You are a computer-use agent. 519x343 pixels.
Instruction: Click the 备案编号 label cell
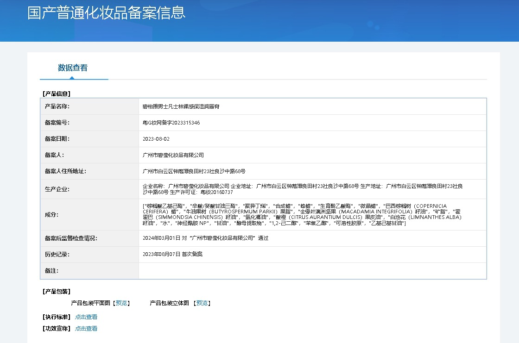tap(89, 122)
